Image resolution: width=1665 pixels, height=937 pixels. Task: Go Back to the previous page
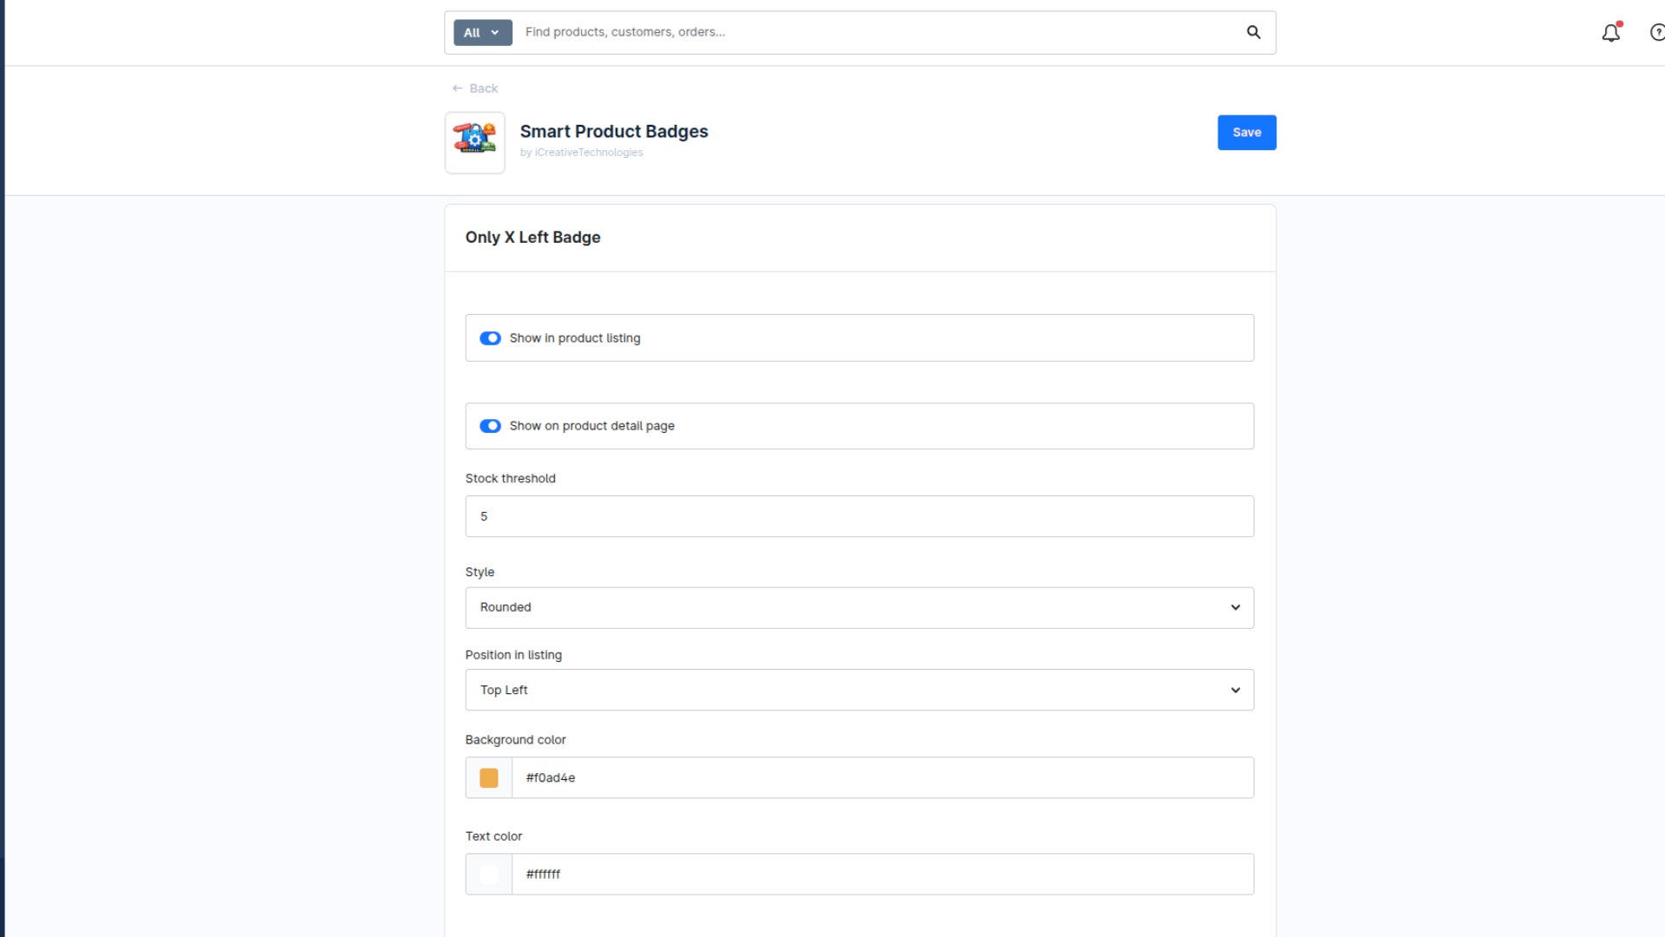(475, 88)
